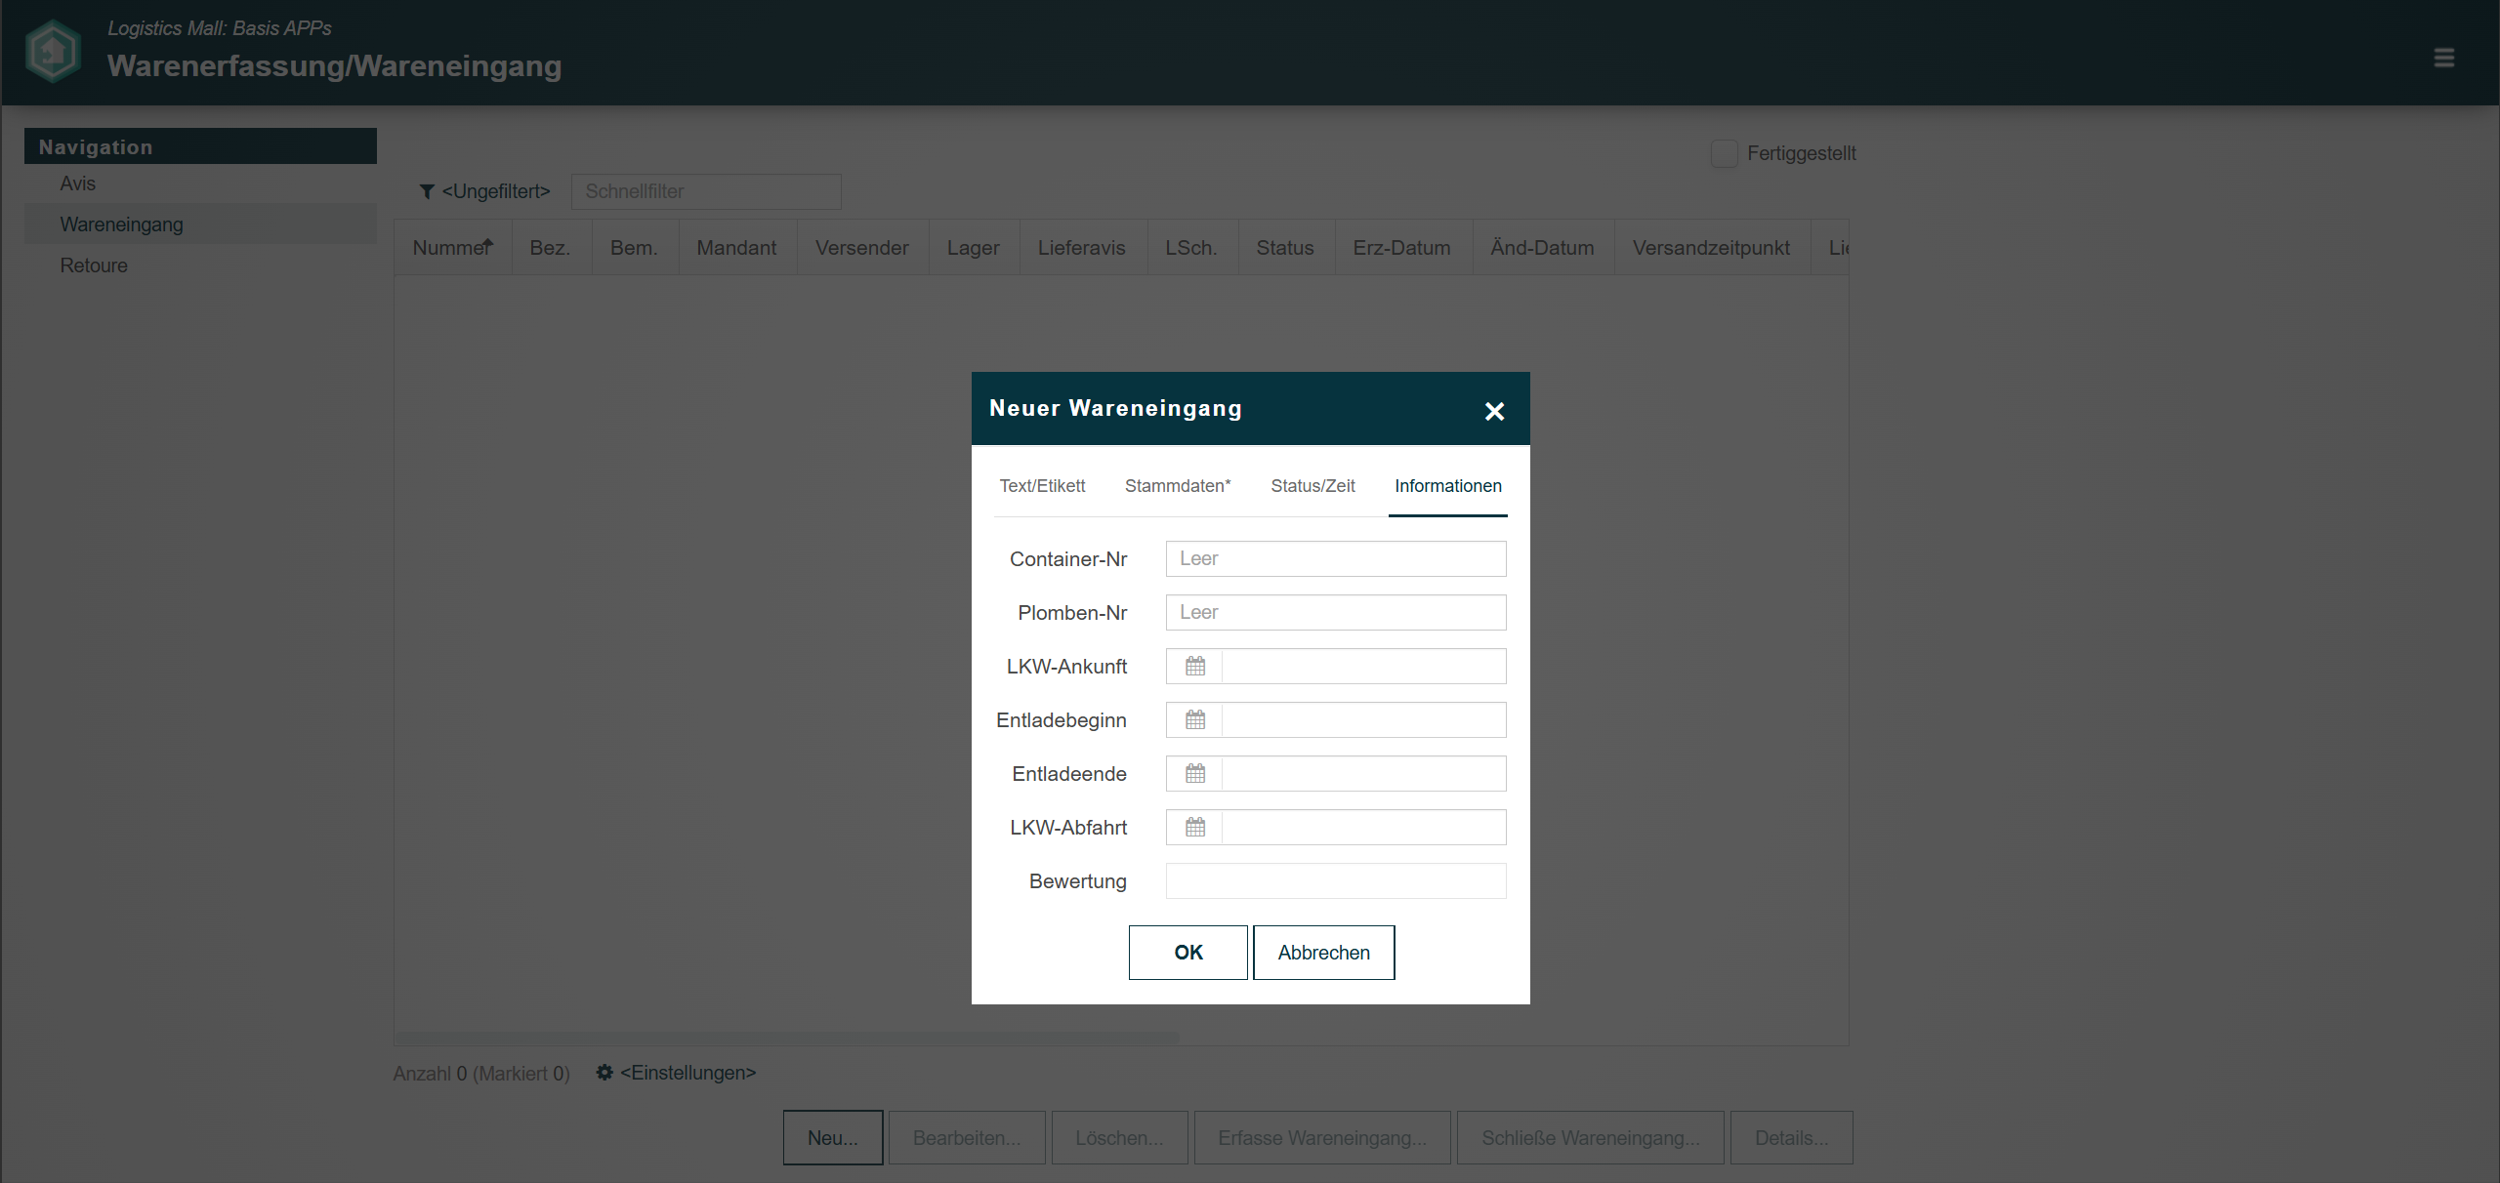
Task: Confirm the dialog with OK
Action: pos(1187,953)
